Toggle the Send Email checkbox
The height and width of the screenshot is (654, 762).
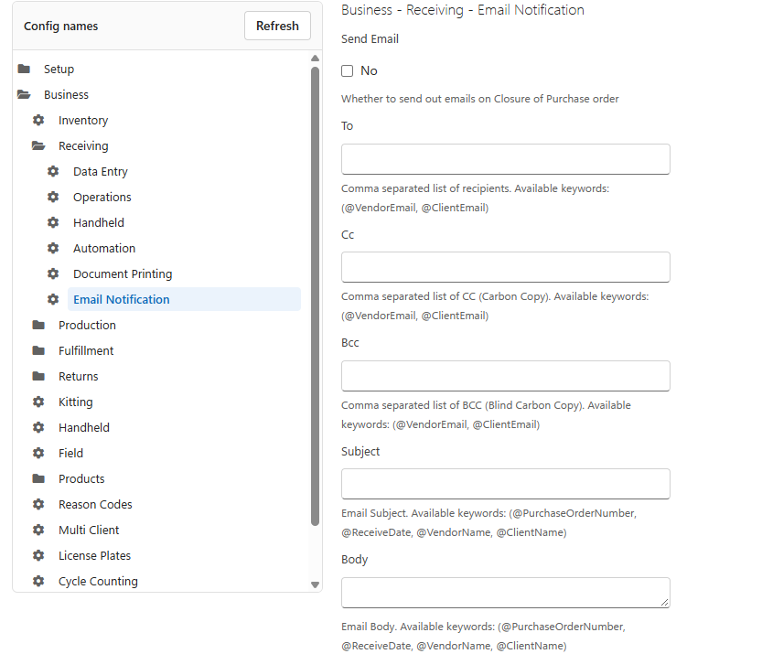pos(347,71)
